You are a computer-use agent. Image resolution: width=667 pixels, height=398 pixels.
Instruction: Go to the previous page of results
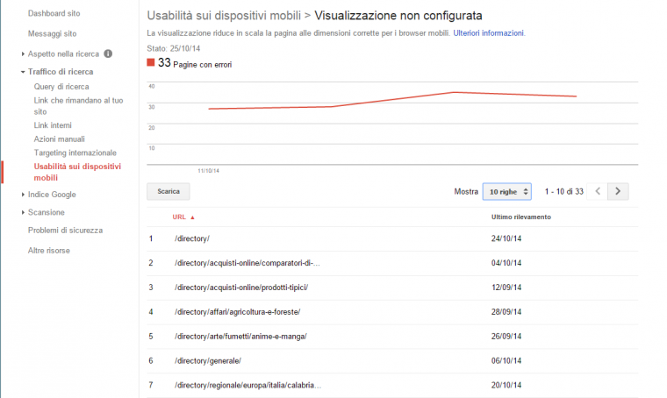tap(598, 192)
